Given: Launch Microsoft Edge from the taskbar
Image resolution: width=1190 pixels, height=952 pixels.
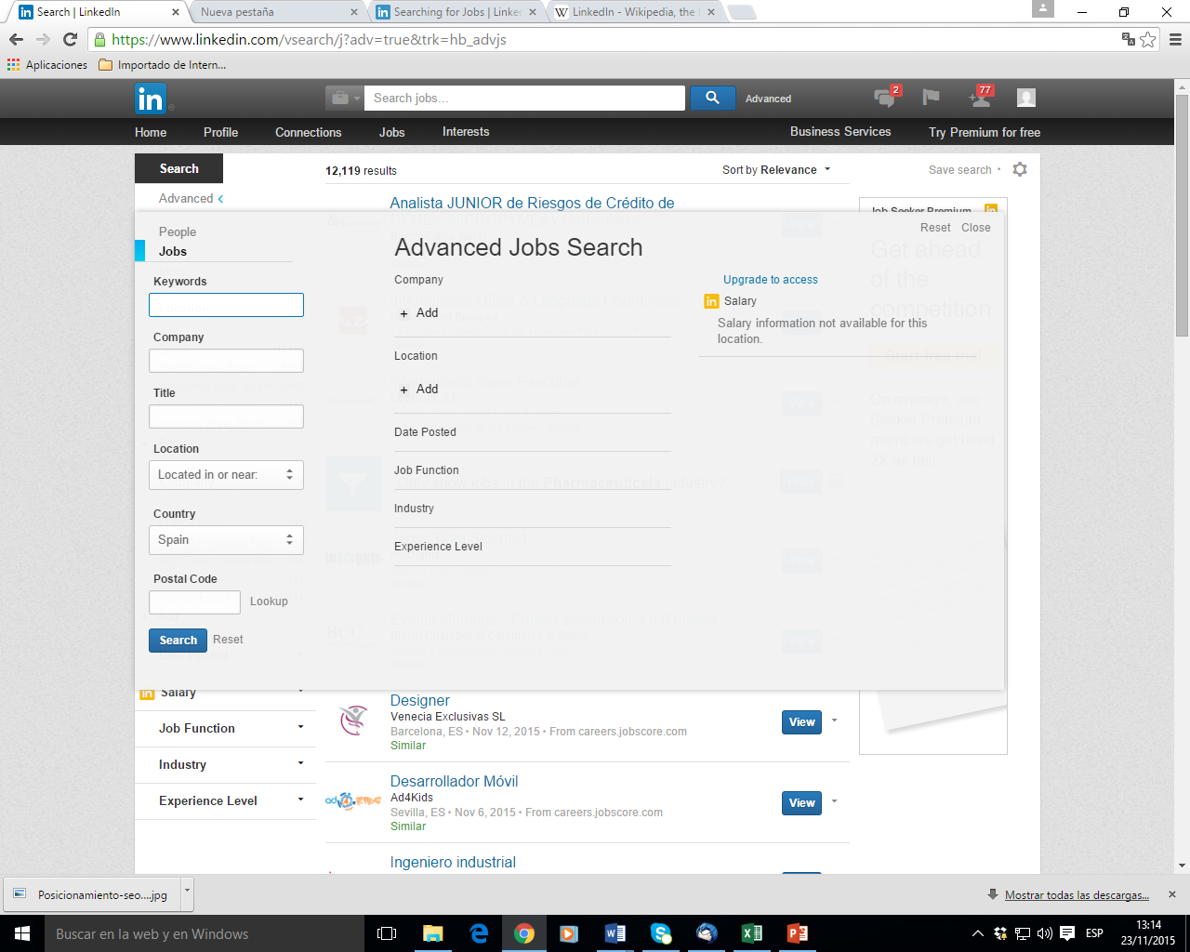Looking at the screenshot, I should click(479, 933).
